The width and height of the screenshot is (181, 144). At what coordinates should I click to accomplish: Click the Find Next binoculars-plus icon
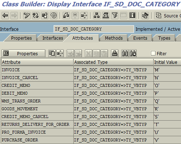click(x=133, y=53)
